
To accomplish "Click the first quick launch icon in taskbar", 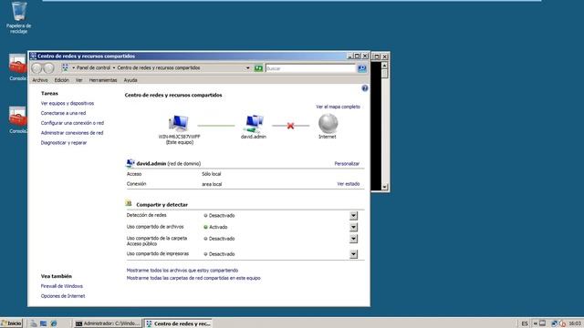I will click(x=34, y=323).
